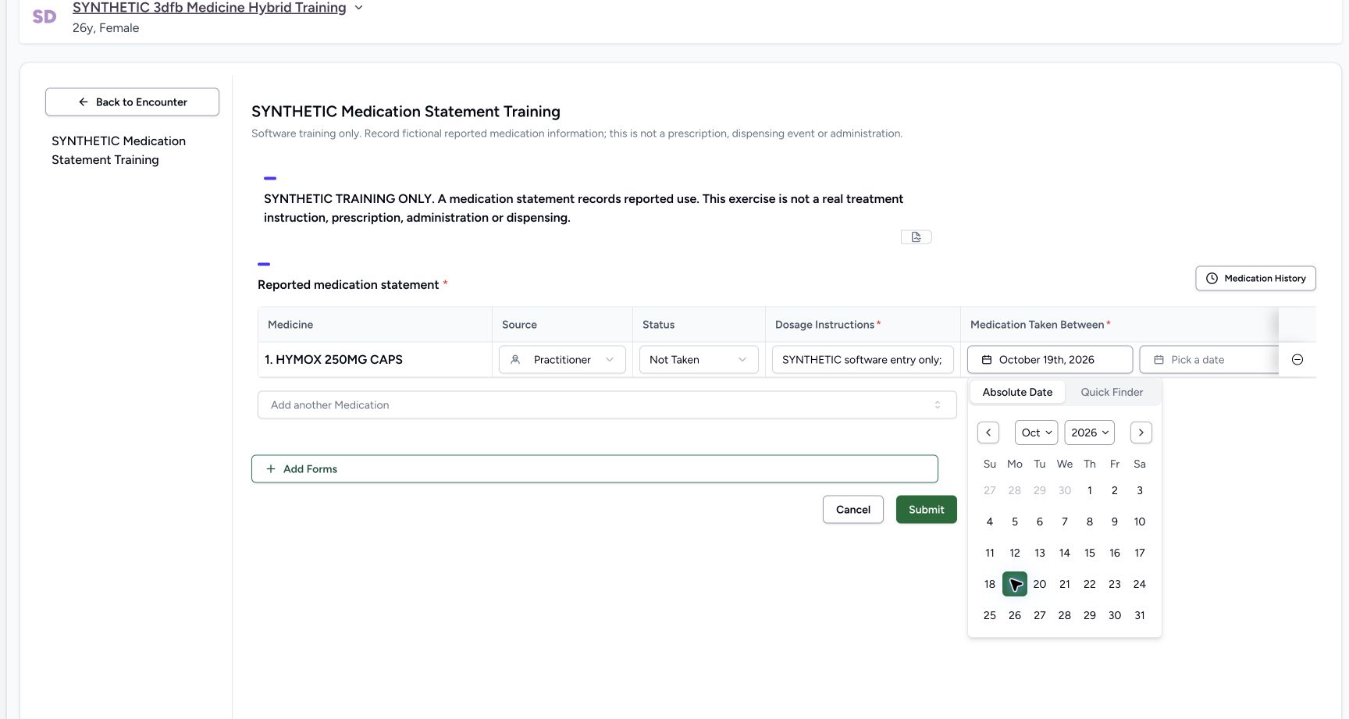Click the Dosage Instructions input field
This screenshot has width=1349, height=719.
pyautogui.click(x=863, y=360)
